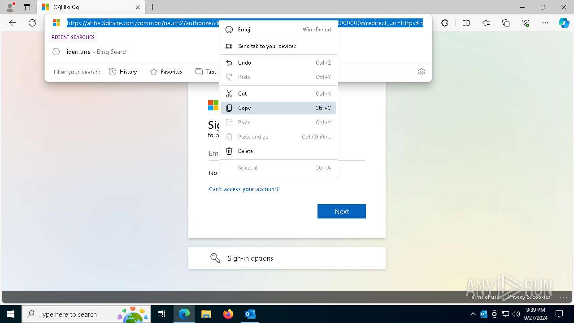Click the highlighted URL in address bar

tap(245, 23)
